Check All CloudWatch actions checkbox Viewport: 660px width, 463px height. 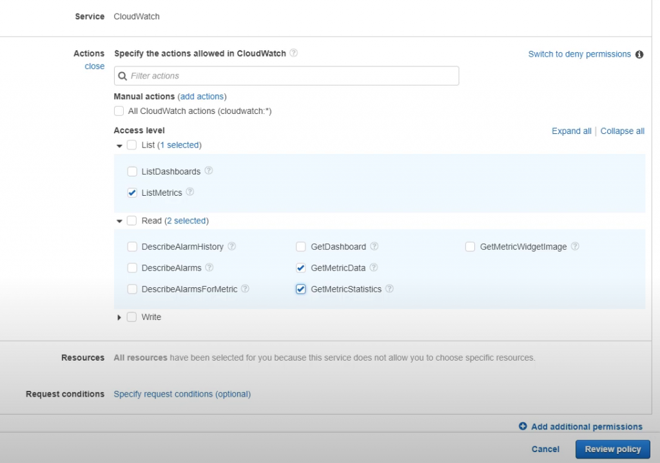click(119, 111)
